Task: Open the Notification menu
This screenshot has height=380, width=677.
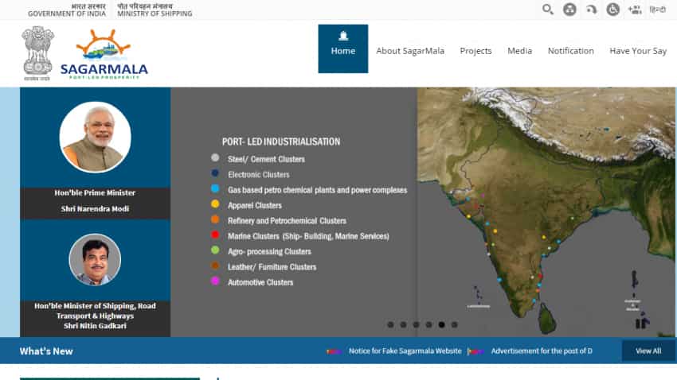Action: tap(571, 51)
